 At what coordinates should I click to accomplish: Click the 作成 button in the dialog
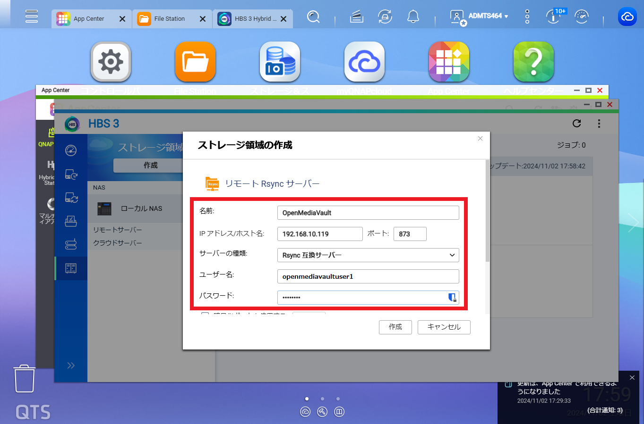click(x=395, y=327)
